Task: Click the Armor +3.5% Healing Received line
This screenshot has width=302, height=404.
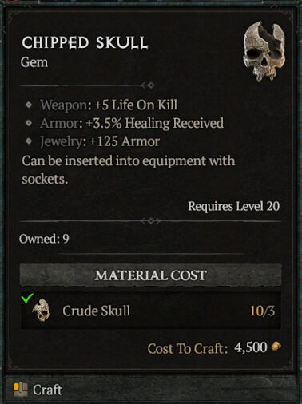Action: (x=132, y=123)
